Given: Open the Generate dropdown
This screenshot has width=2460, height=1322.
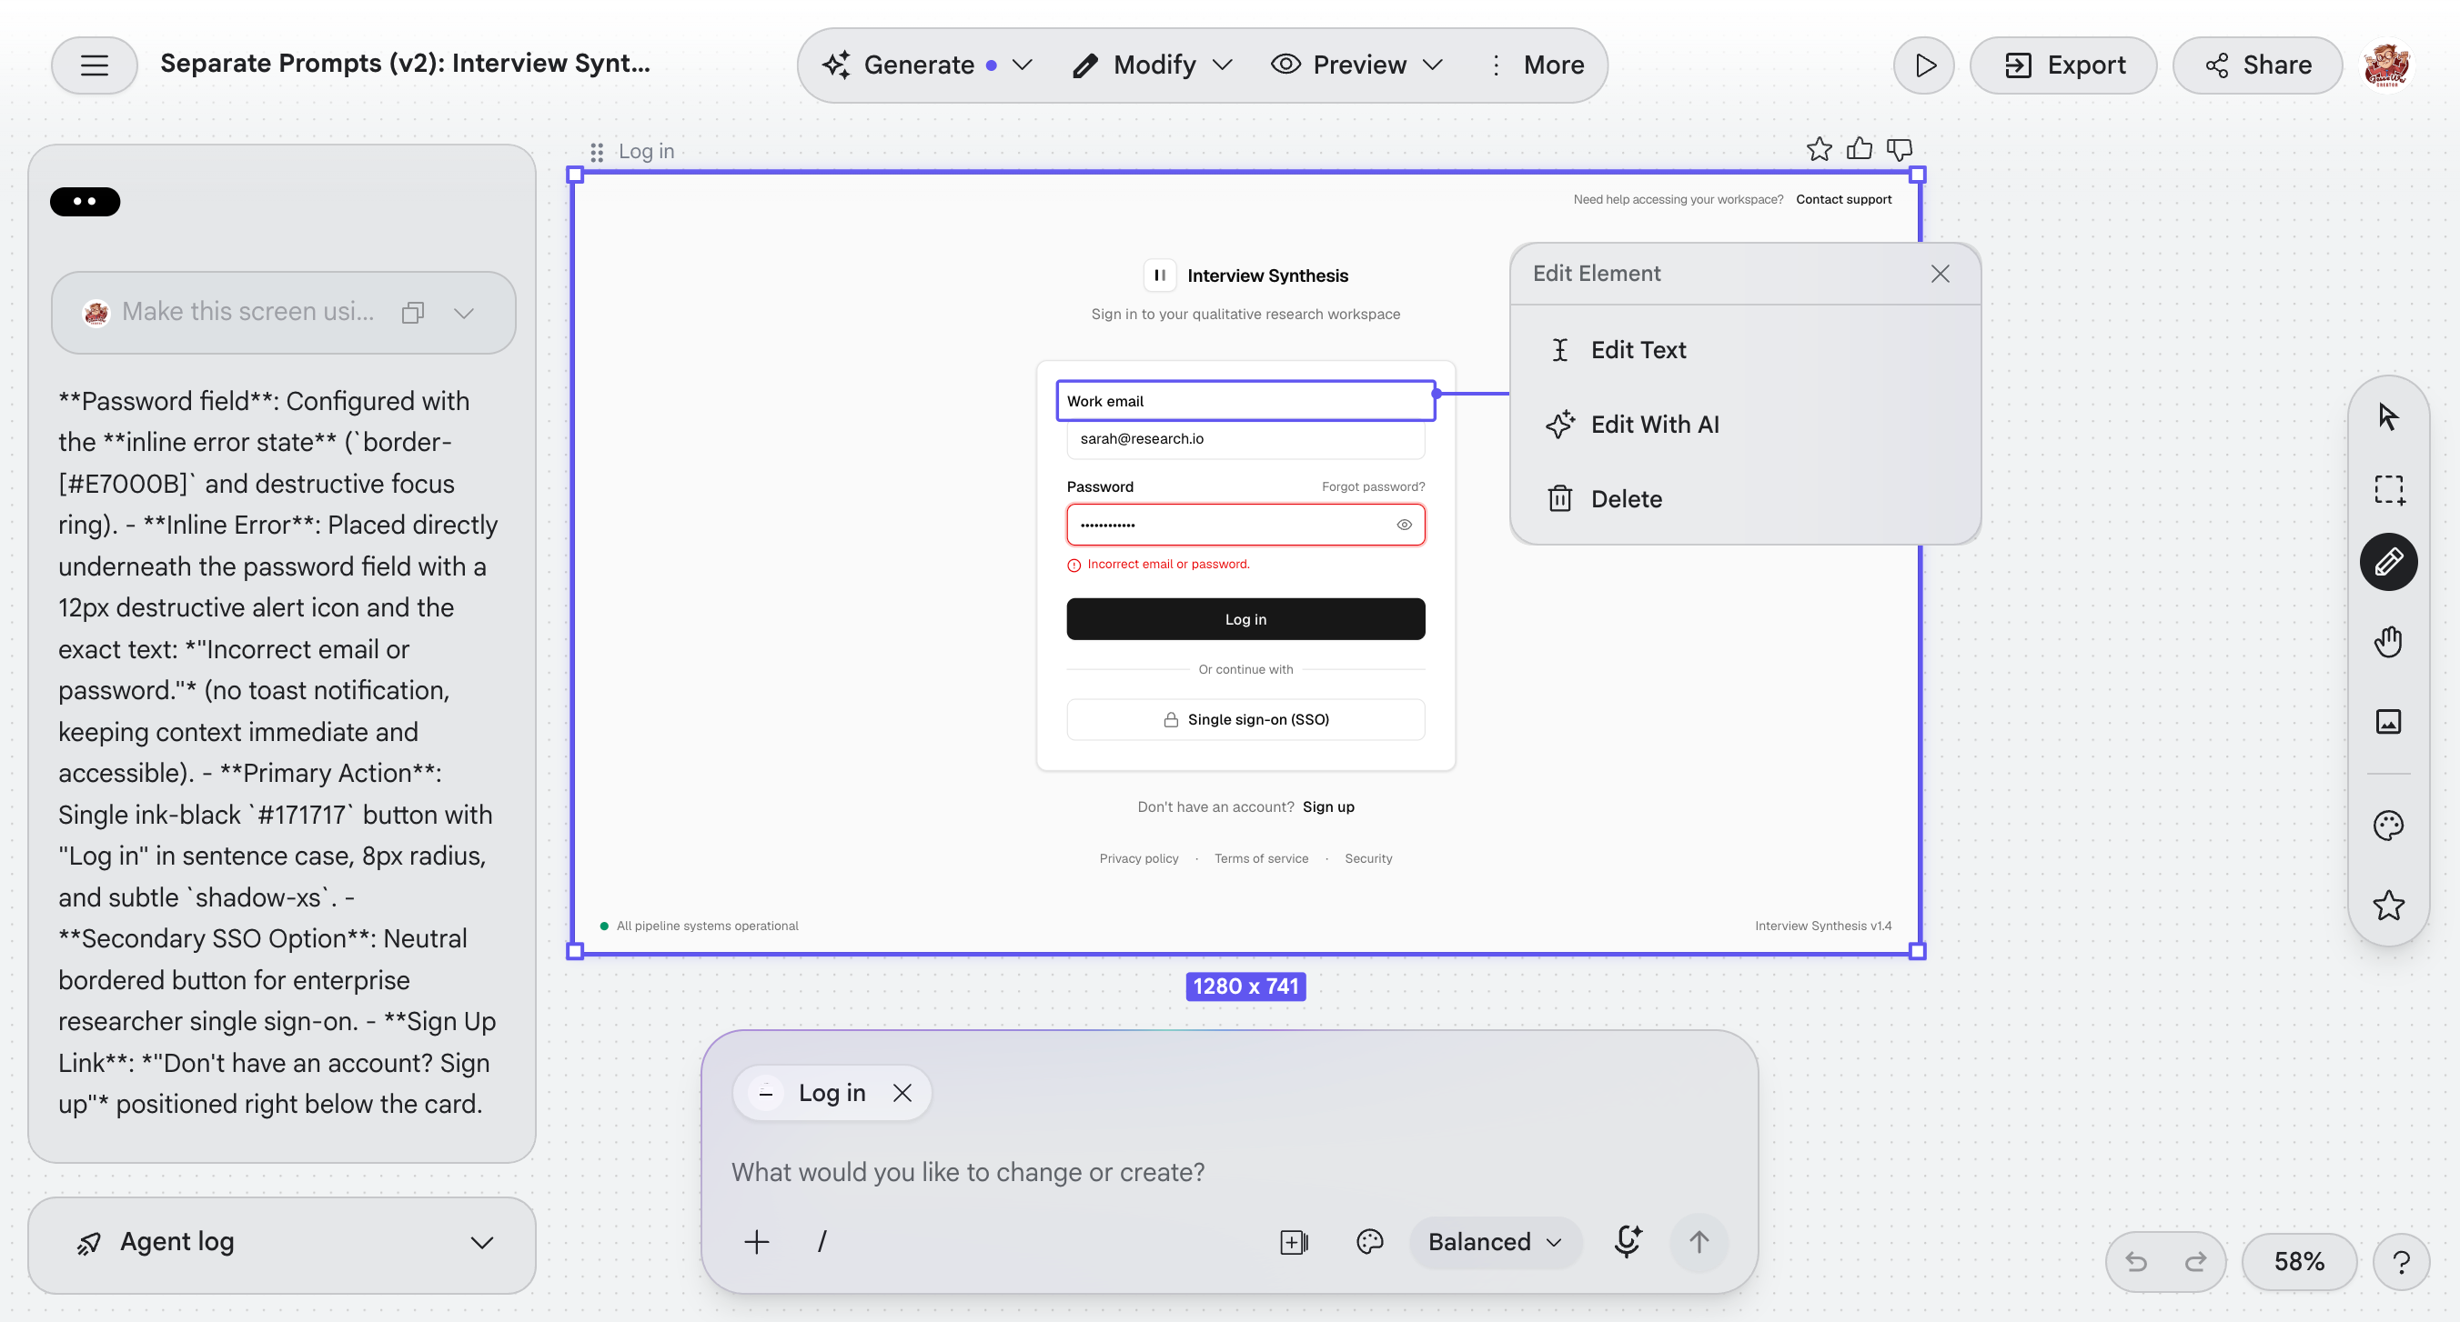Looking at the screenshot, I should point(927,65).
